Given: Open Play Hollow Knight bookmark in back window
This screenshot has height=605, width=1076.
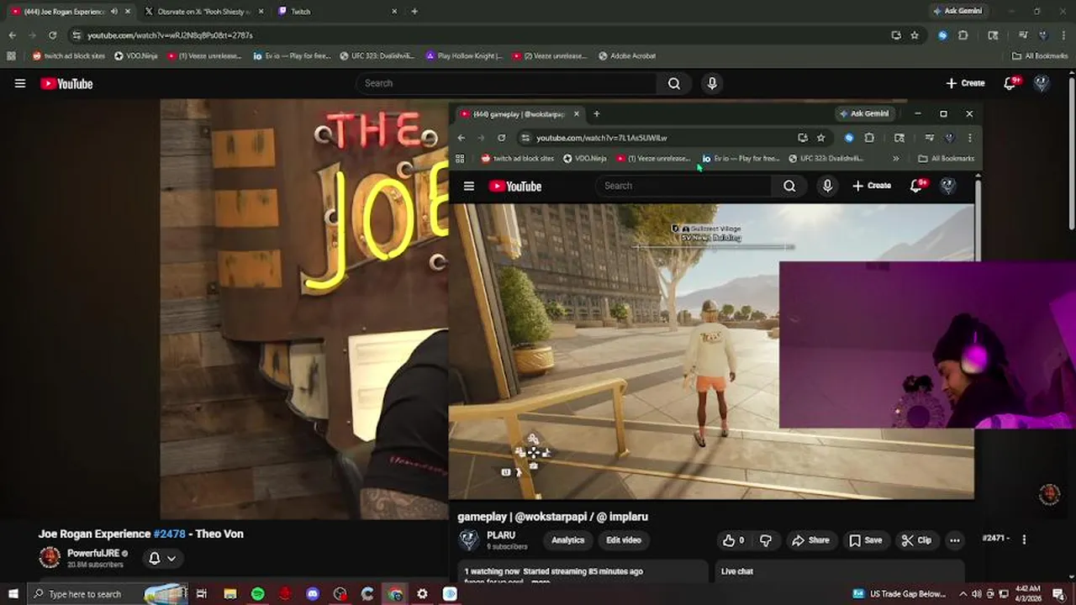Looking at the screenshot, I should click(x=464, y=55).
